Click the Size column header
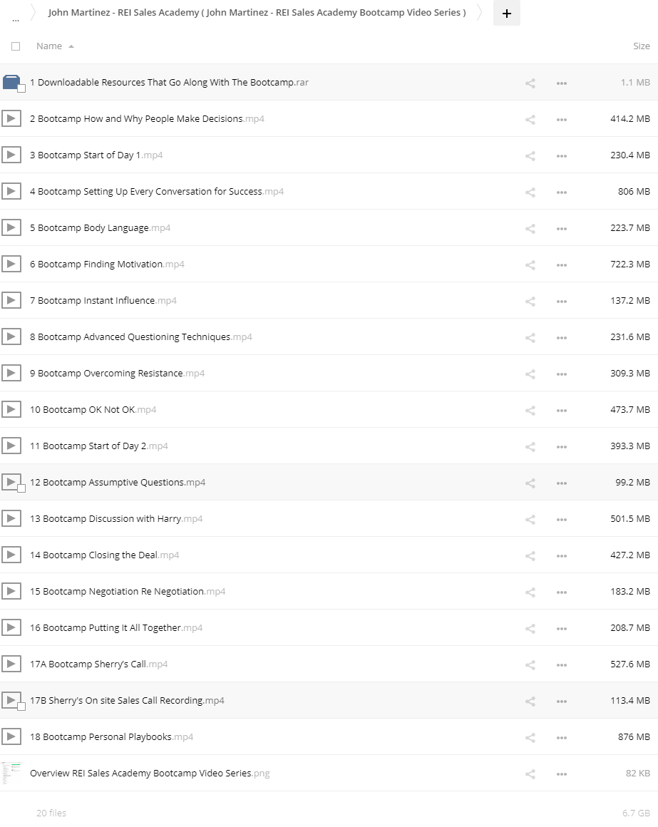Screen dimensions: 658x827 tap(641, 46)
